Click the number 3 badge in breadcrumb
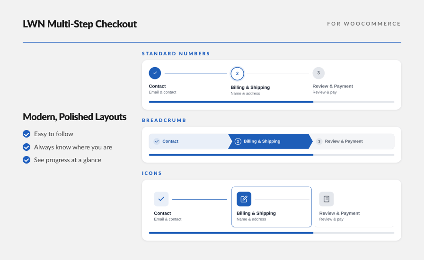Screen dimensions: 424x260 point(319,141)
